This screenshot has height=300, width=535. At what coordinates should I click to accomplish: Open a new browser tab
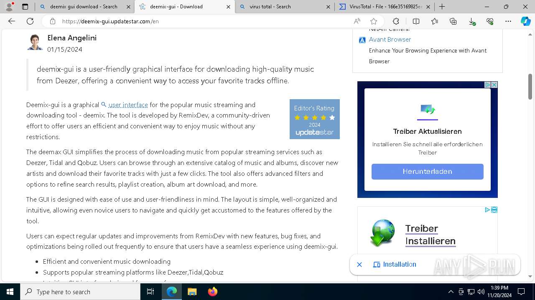(x=442, y=7)
